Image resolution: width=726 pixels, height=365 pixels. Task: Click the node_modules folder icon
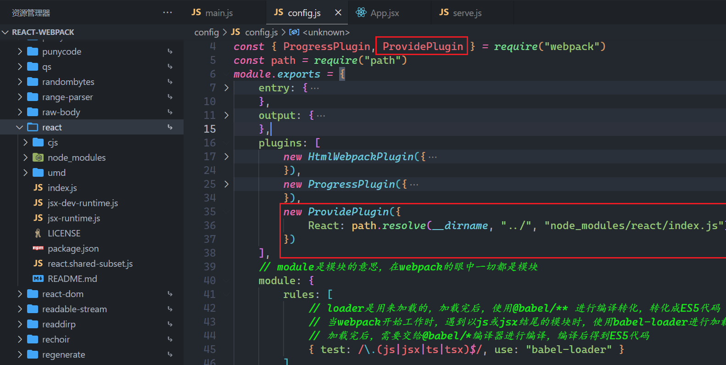38,157
